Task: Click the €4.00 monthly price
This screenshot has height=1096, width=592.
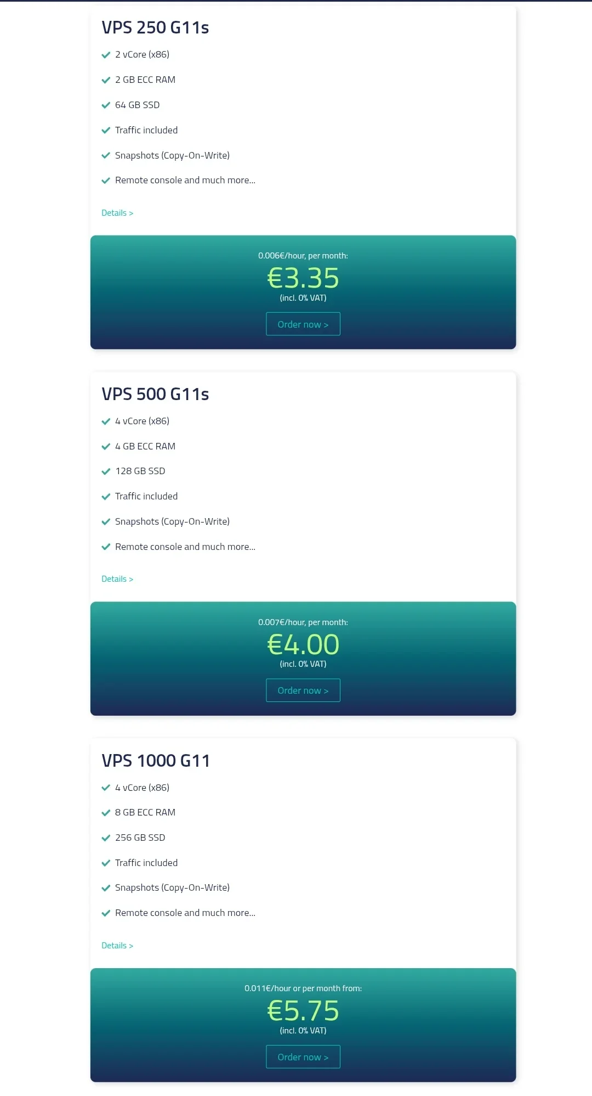Action: (303, 644)
